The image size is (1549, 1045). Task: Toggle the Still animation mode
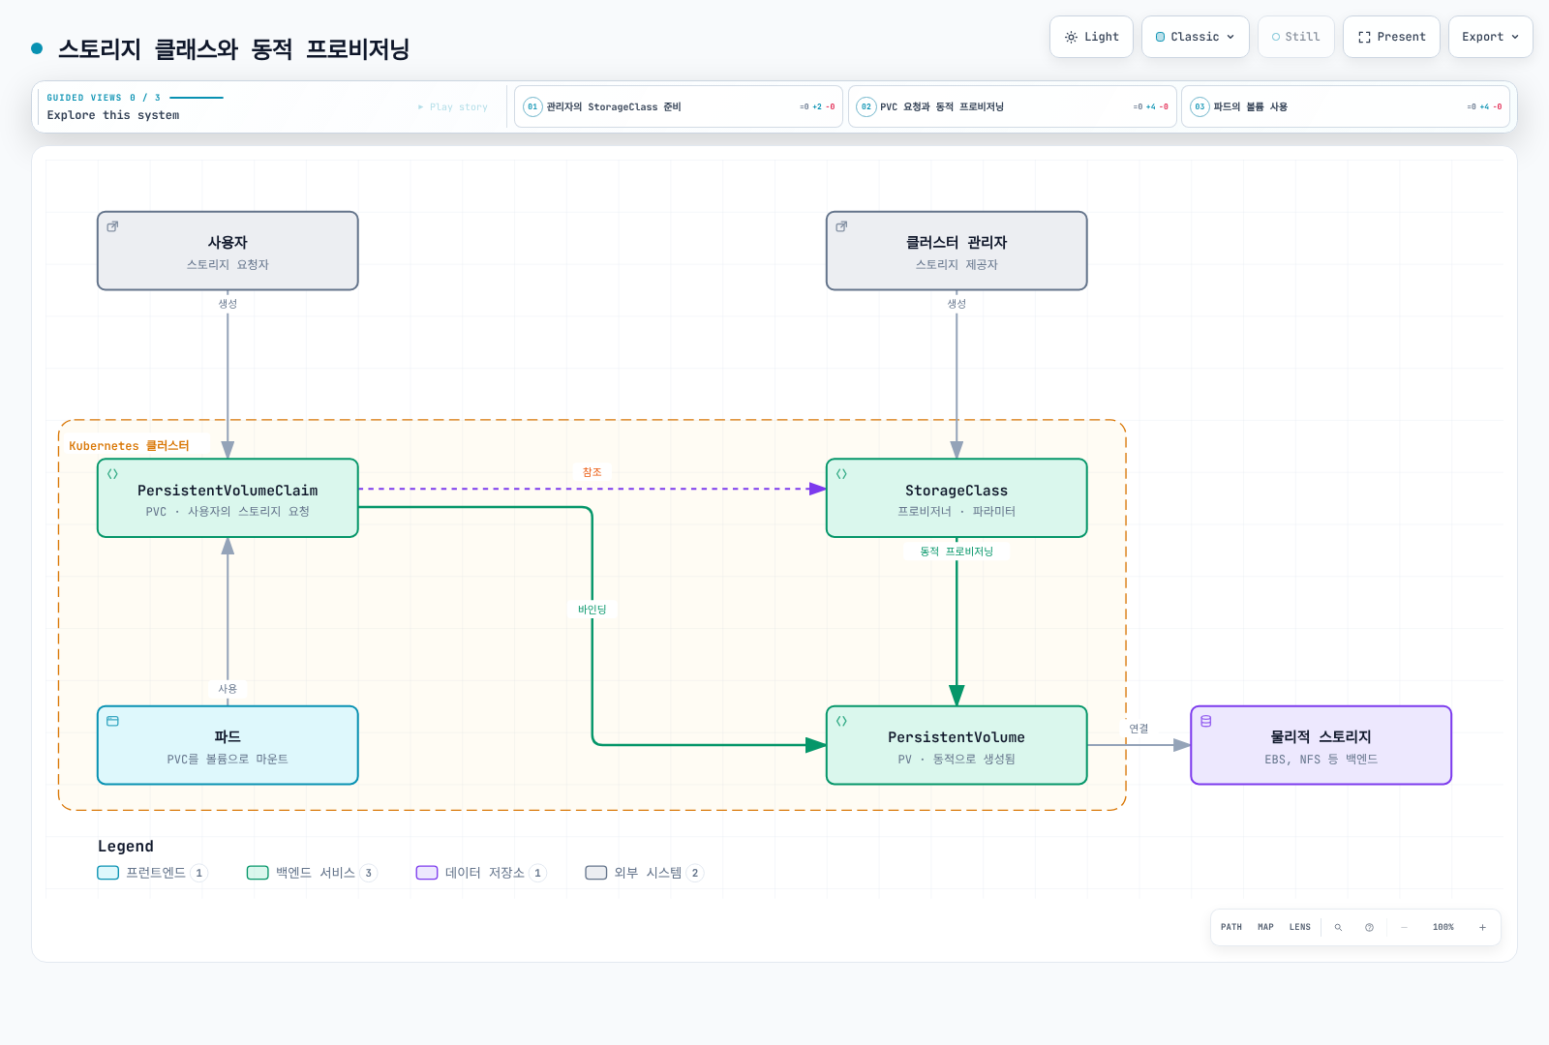click(x=1295, y=37)
